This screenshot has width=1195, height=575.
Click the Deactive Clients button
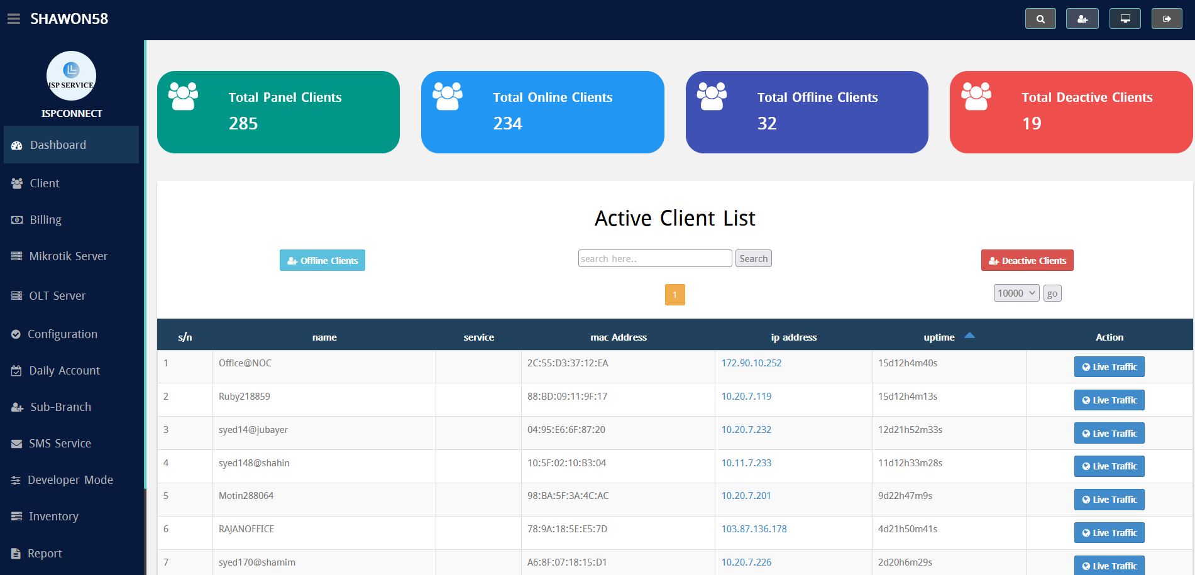[1027, 260]
